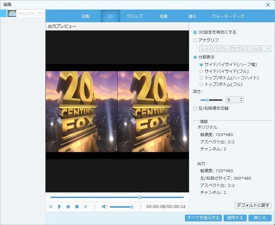275x225 pixels.
Task: Click the 左/右目のサイズ: 360*480 text
Action: [225, 178]
